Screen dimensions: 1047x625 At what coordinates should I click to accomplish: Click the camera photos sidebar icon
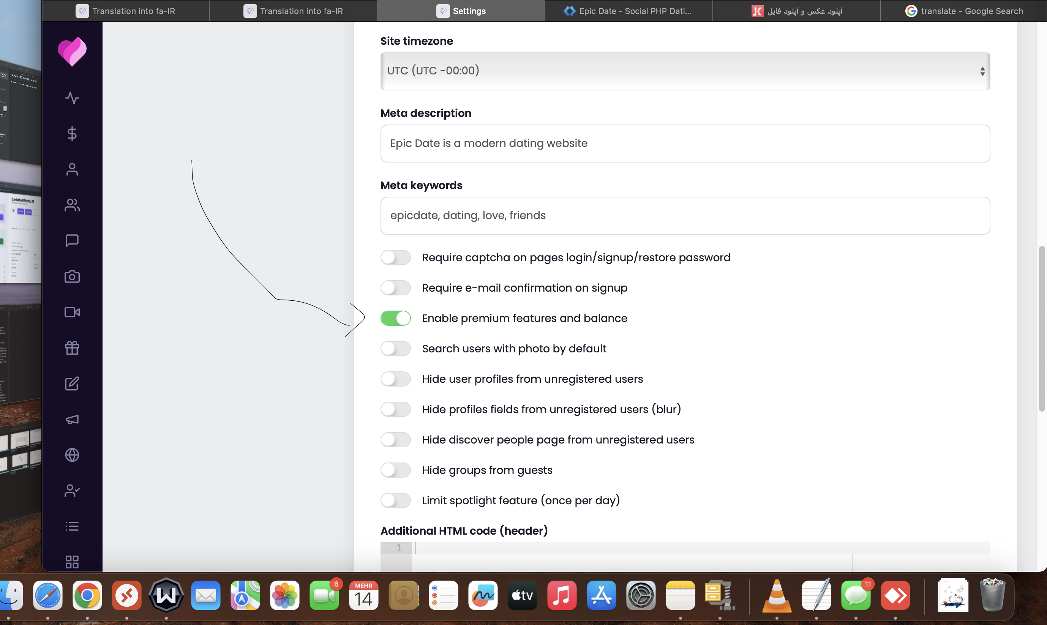[72, 277]
